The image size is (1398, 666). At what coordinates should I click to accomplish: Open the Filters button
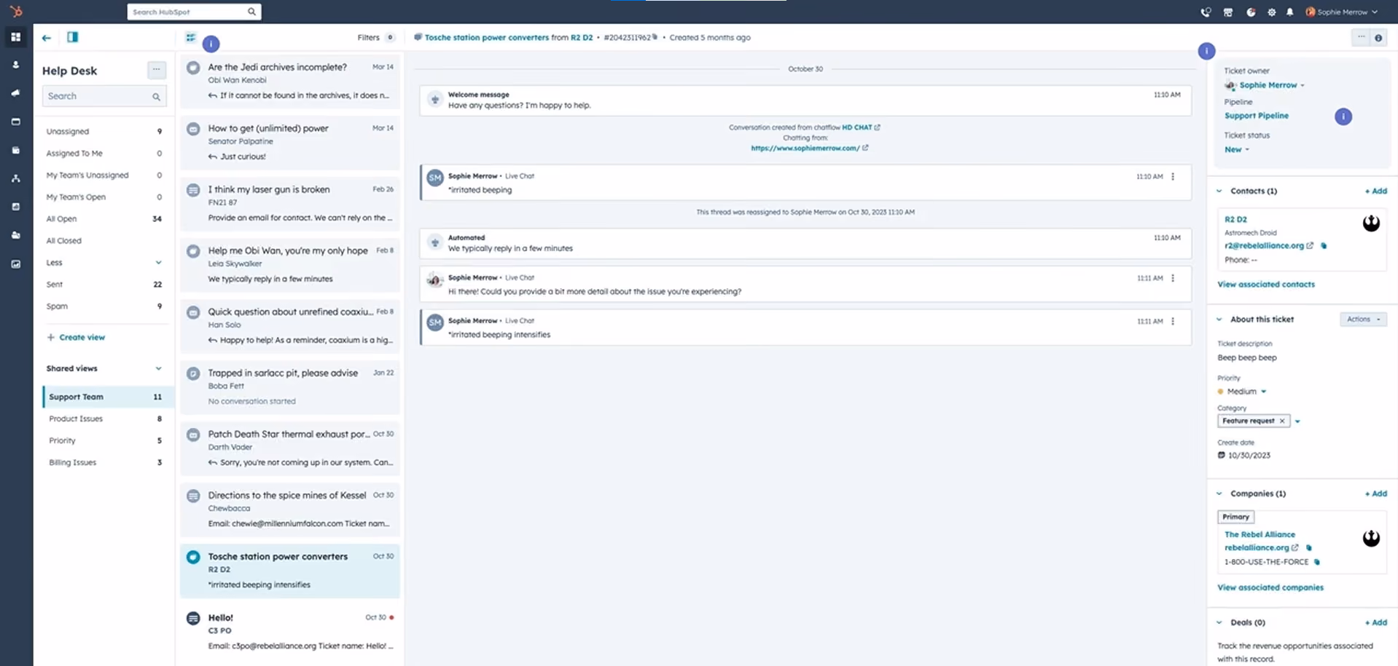click(375, 38)
